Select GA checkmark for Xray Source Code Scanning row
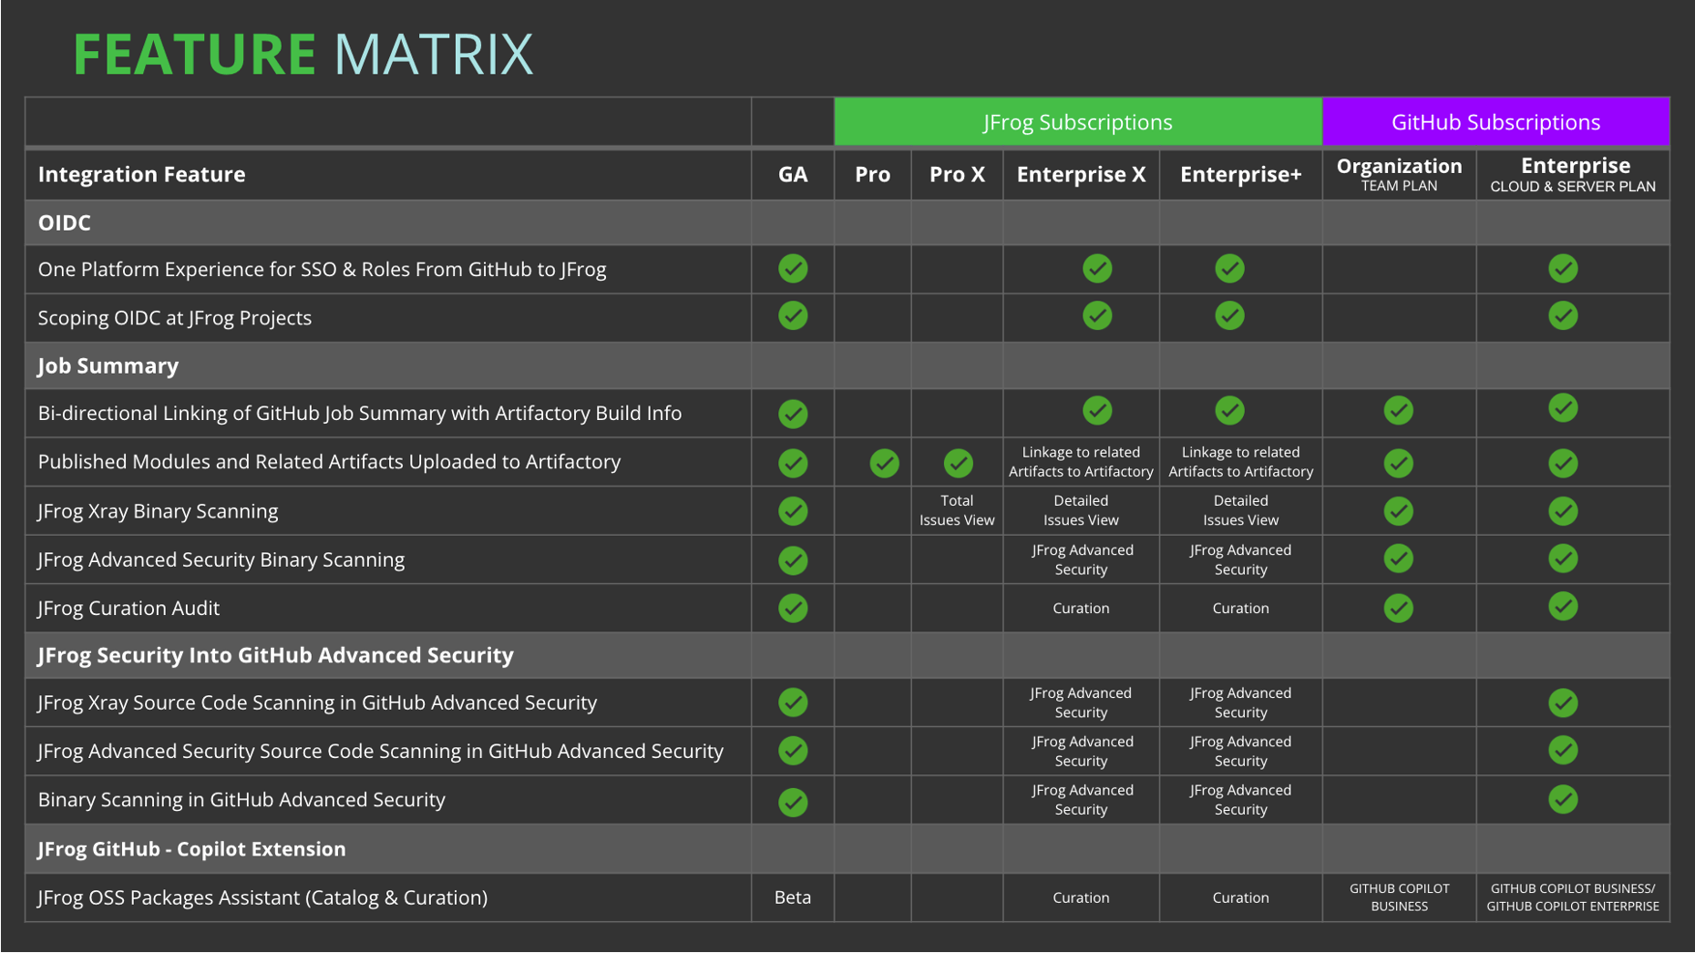Image resolution: width=1695 pixels, height=953 pixels. tap(793, 702)
